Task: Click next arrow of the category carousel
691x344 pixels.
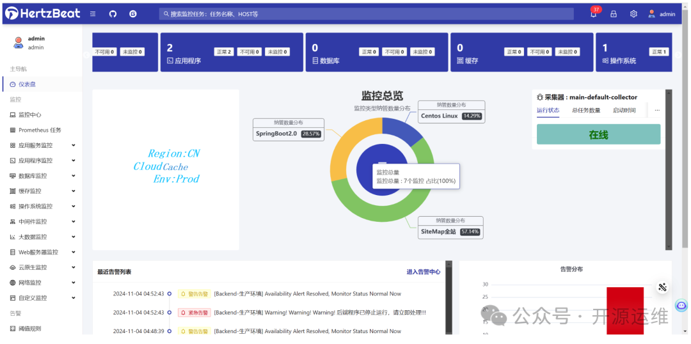Action: (x=678, y=54)
